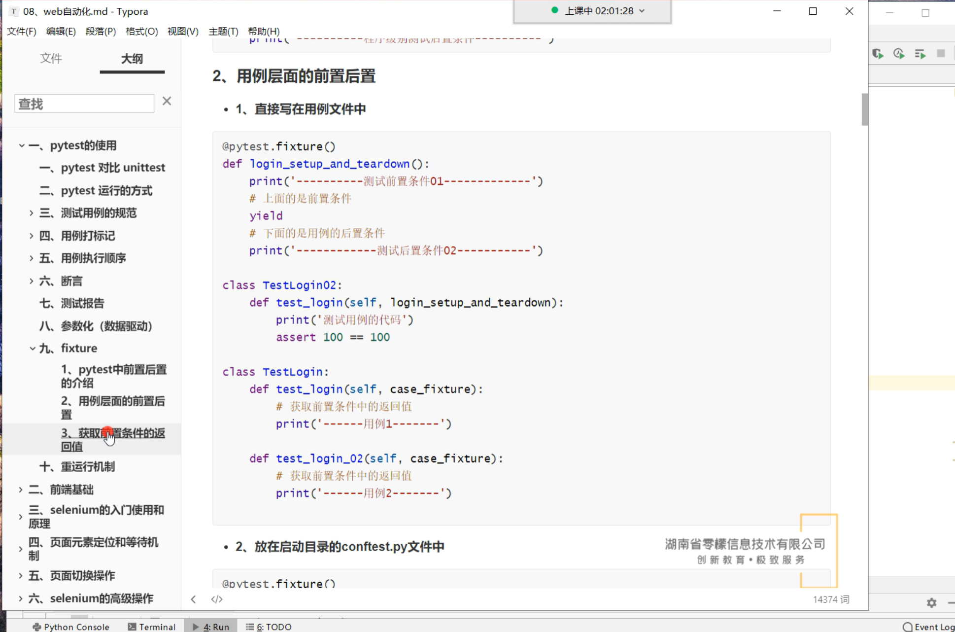
Task: Open the 格式(O) menu
Action: tap(141, 32)
